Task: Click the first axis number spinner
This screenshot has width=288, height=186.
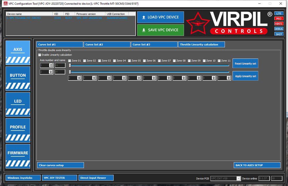Action: pos(46,65)
